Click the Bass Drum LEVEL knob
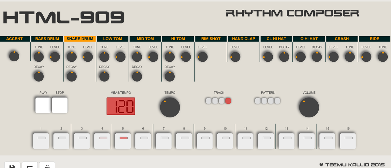391x168 pixels. 55,57
